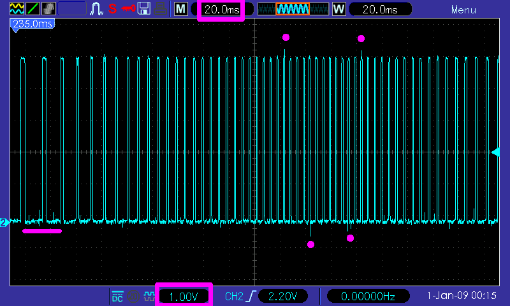Viewport: 510px width, 306px height.
Task: Click the 235.0ms trigger position marker
Action: [33, 24]
